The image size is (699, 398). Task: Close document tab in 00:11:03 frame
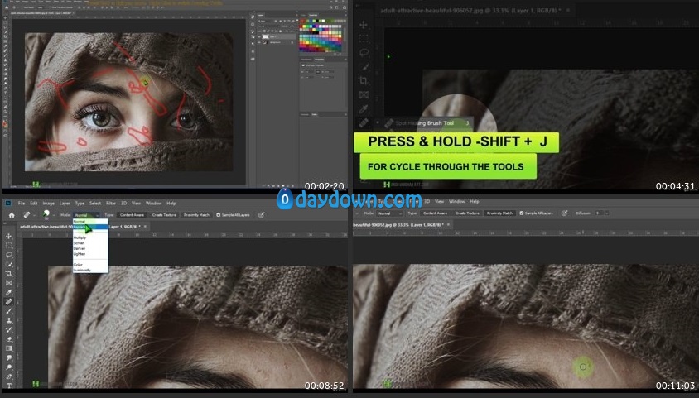coord(448,225)
